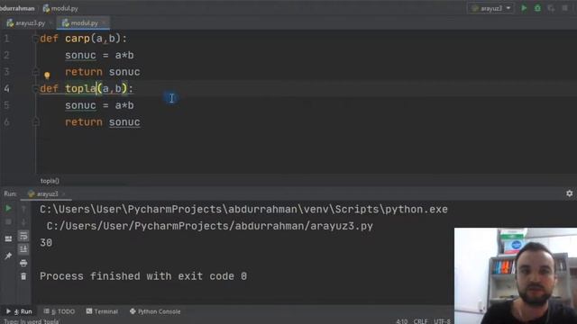Click the abdurrahman project breadcrumb

click(x=17, y=8)
